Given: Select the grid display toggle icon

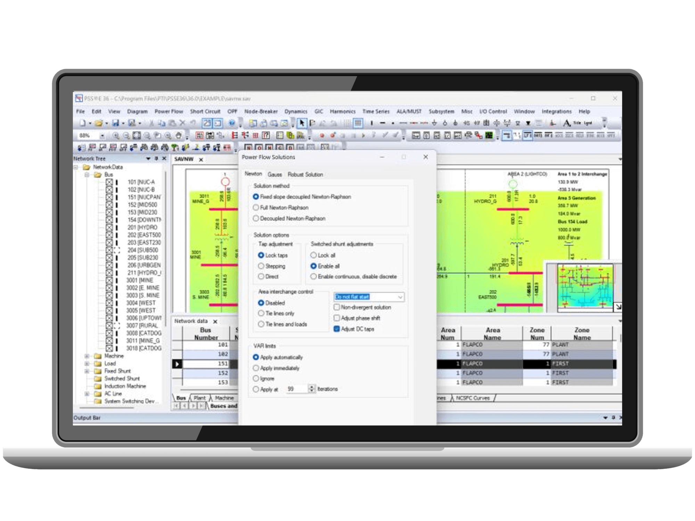Looking at the screenshot, I should 358,123.
